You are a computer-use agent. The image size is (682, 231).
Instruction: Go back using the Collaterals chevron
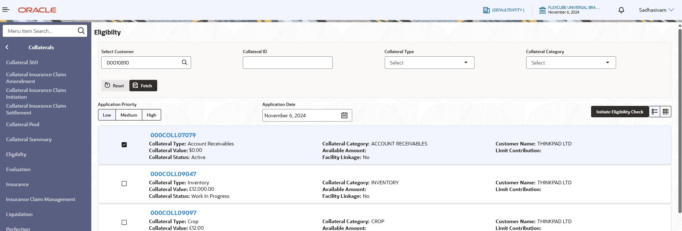point(7,47)
